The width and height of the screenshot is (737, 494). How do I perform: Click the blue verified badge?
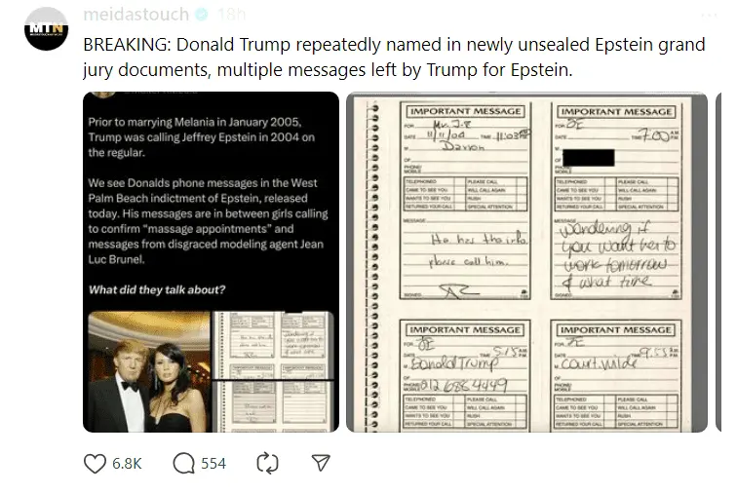pyautogui.click(x=202, y=15)
